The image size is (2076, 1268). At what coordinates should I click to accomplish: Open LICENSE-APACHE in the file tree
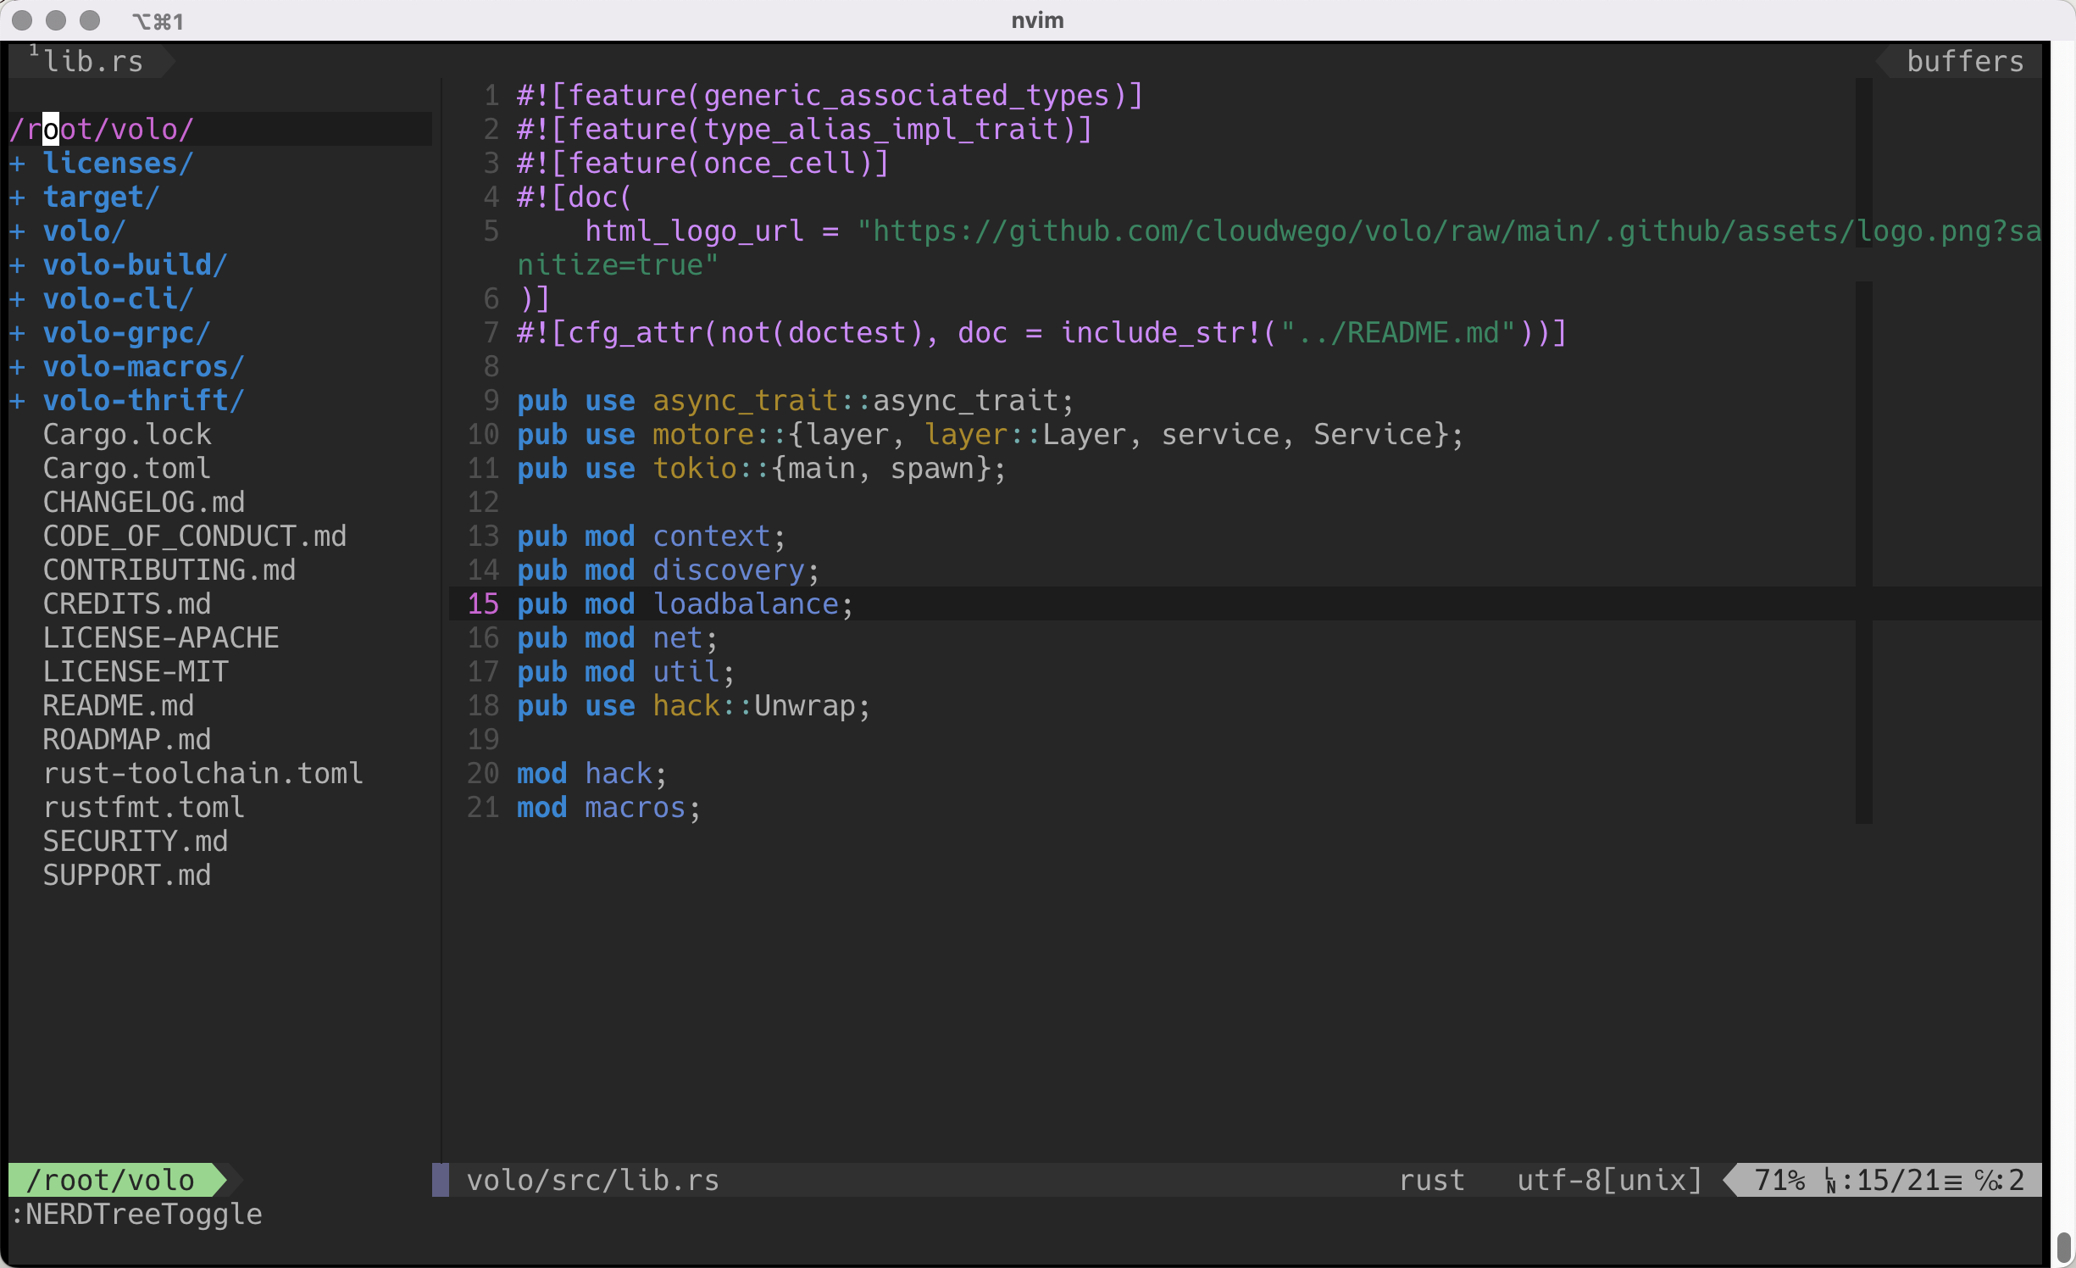click(x=161, y=637)
